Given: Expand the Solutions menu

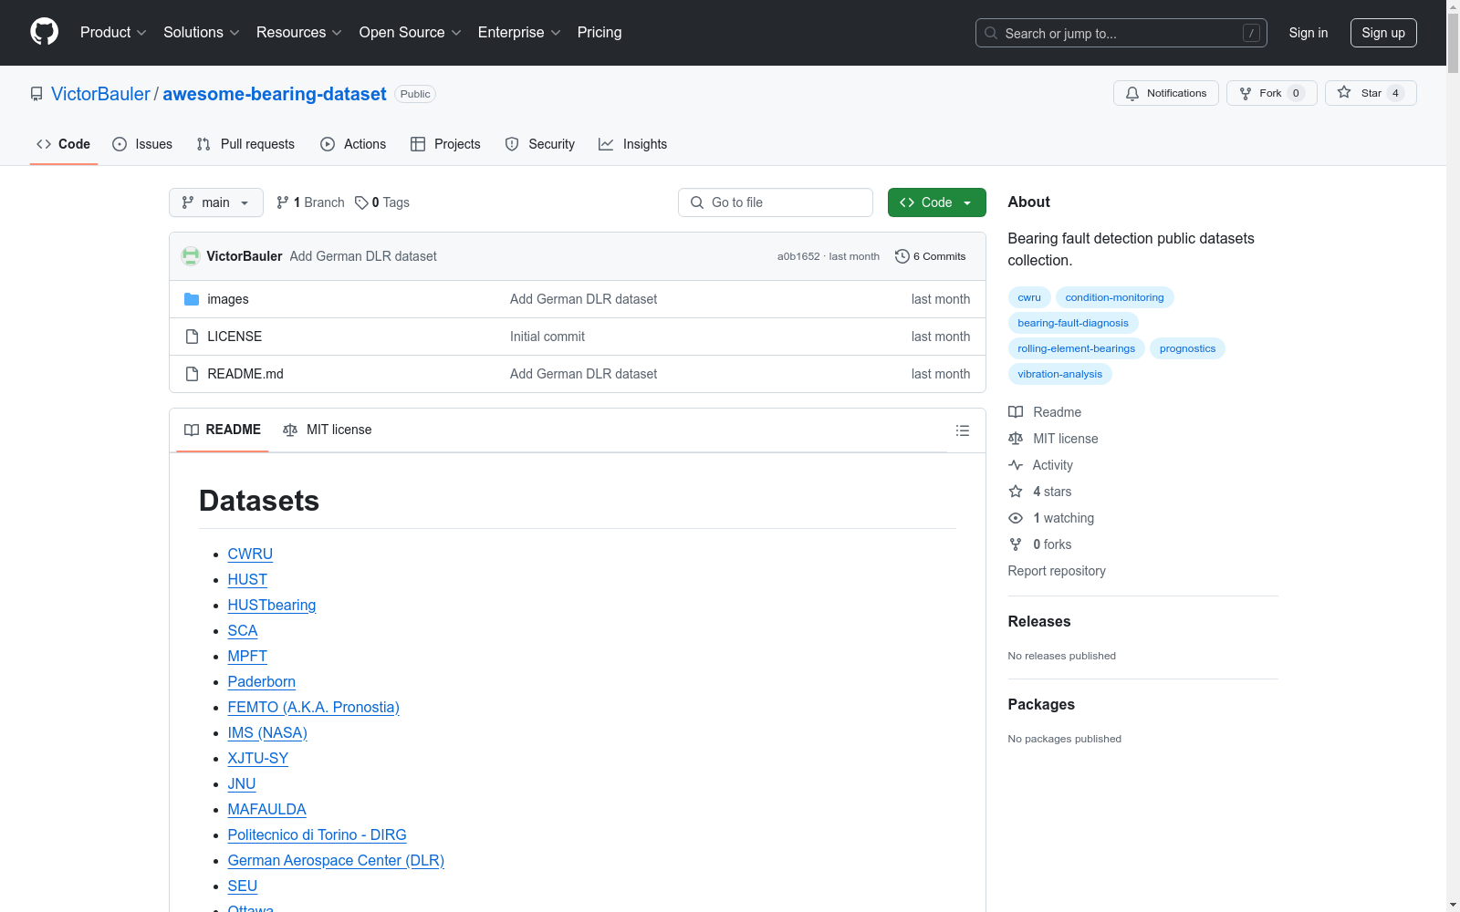Looking at the screenshot, I should tap(202, 33).
